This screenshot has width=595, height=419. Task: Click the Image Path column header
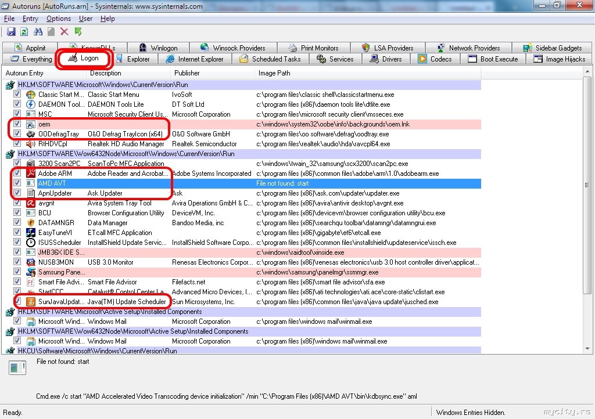274,73
